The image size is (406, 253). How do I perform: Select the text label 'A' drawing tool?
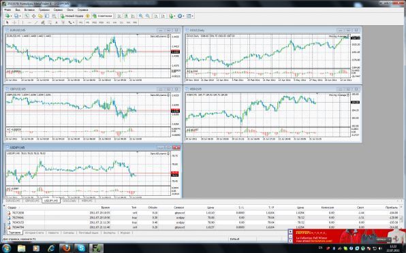click(56, 22)
